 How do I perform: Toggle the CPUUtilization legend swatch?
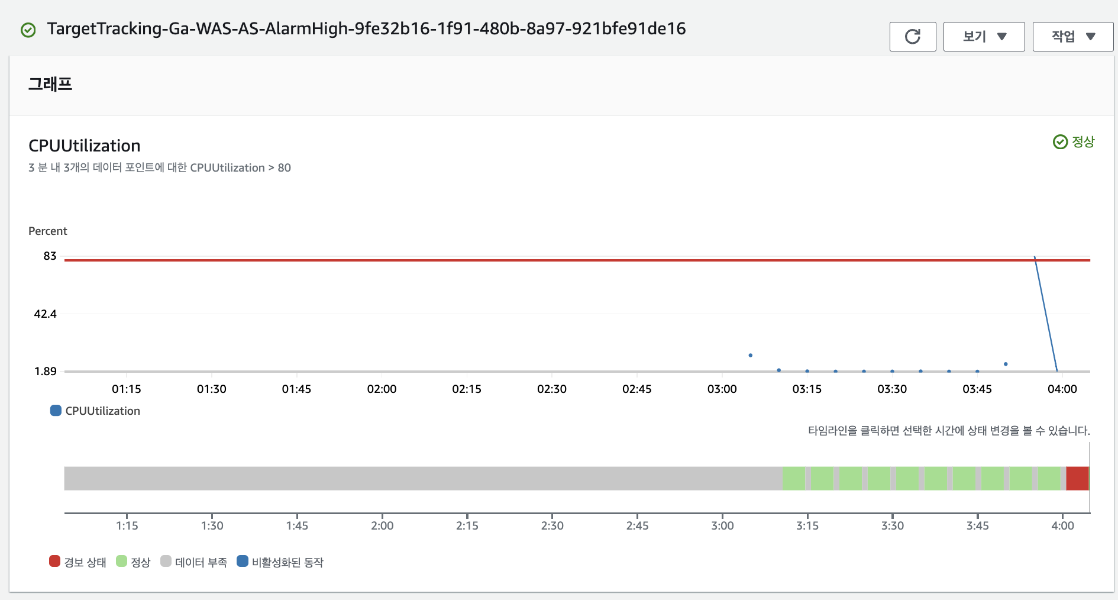[56, 411]
